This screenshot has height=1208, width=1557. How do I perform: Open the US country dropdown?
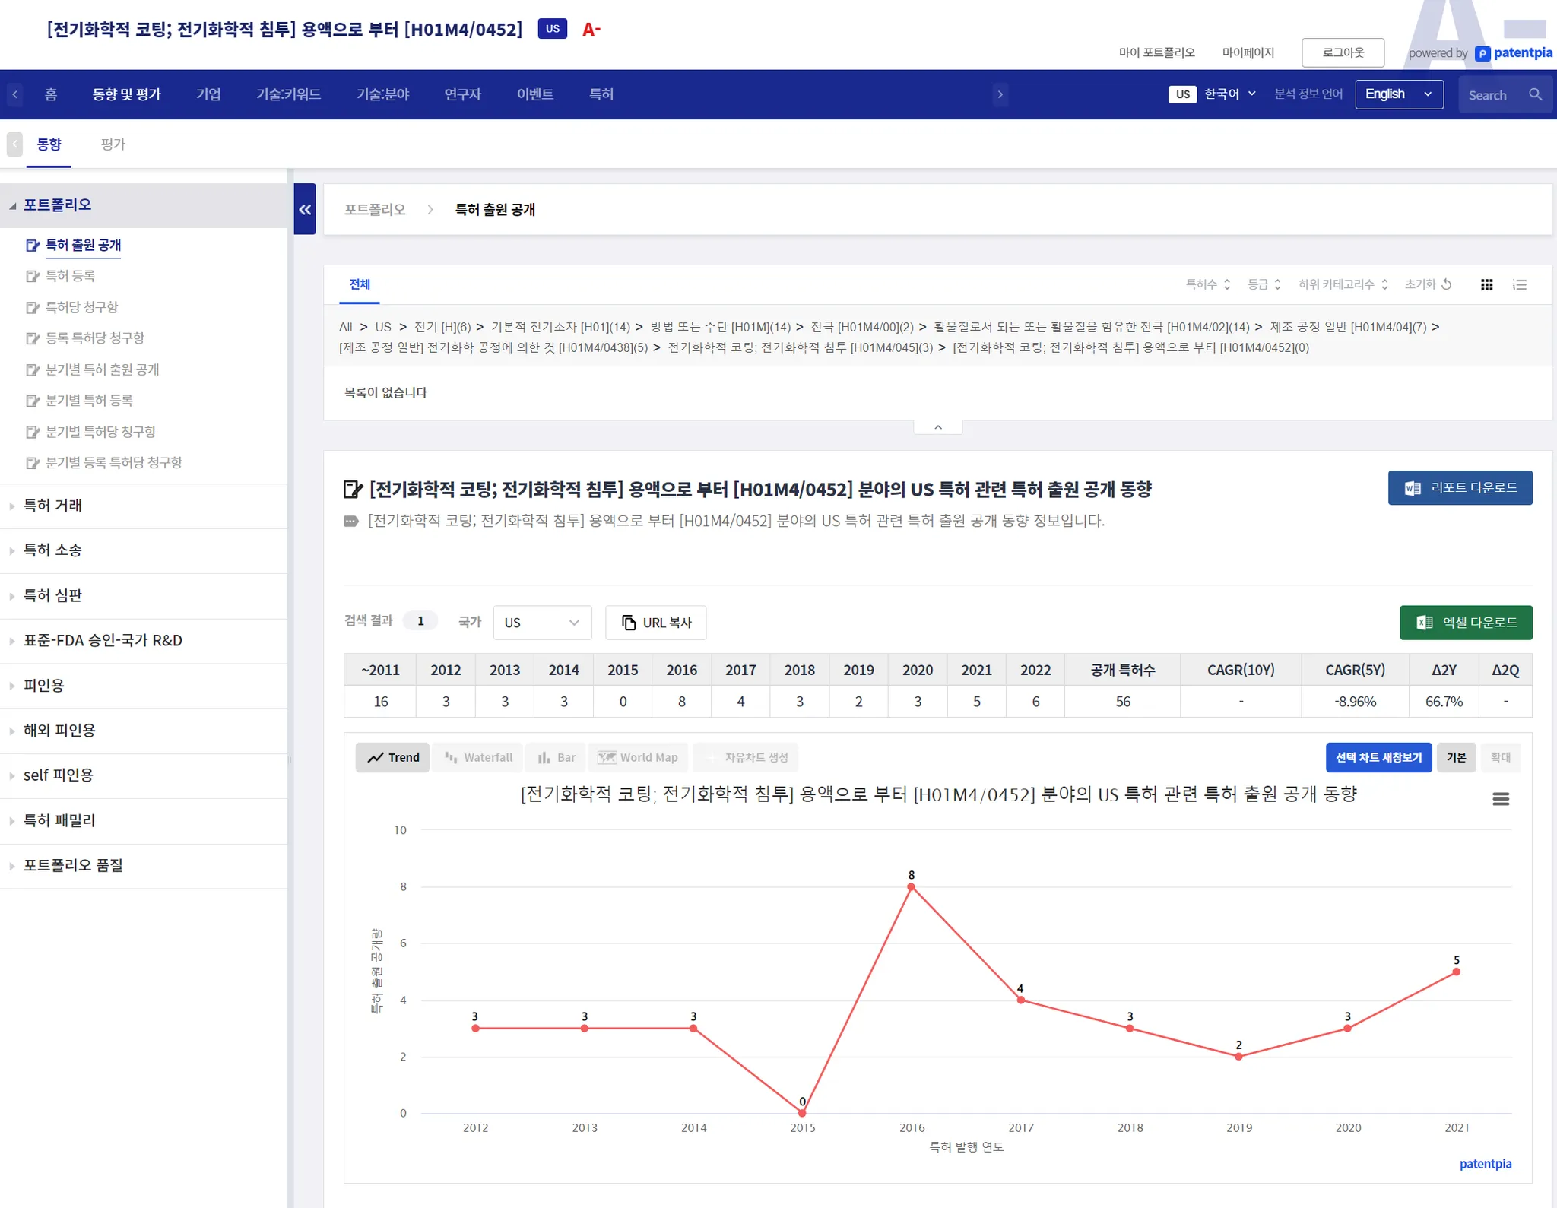541,623
